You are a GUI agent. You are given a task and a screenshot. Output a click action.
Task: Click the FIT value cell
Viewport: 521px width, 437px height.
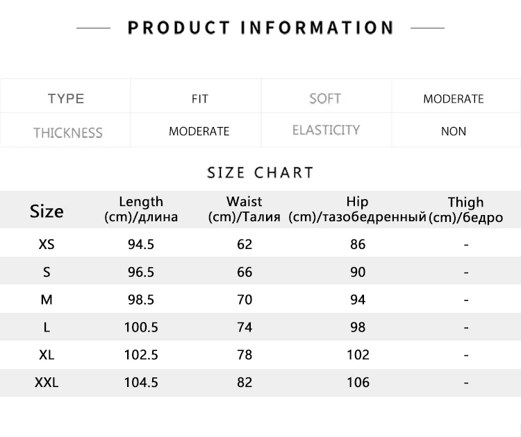pyautogui.click(x=196, y=96)
